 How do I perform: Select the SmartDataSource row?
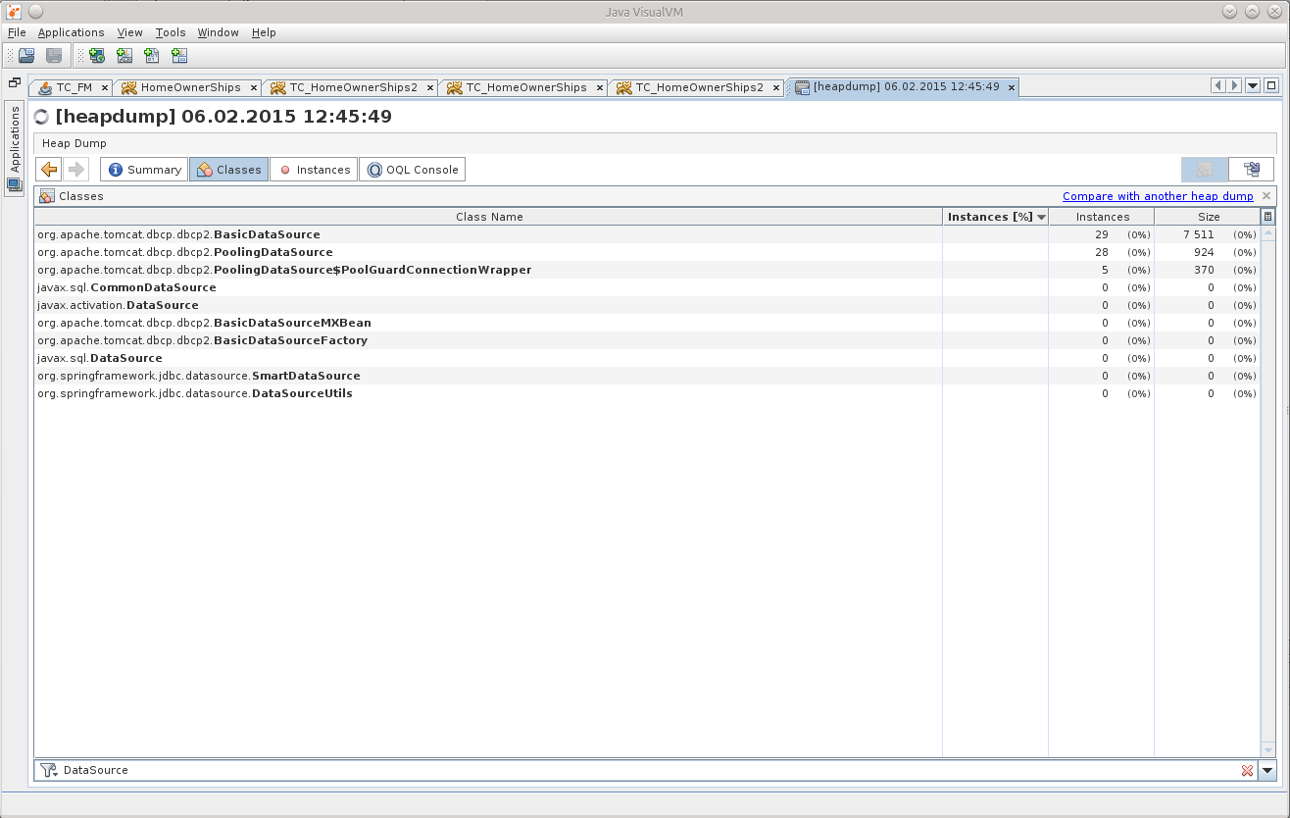pos(647,376)
